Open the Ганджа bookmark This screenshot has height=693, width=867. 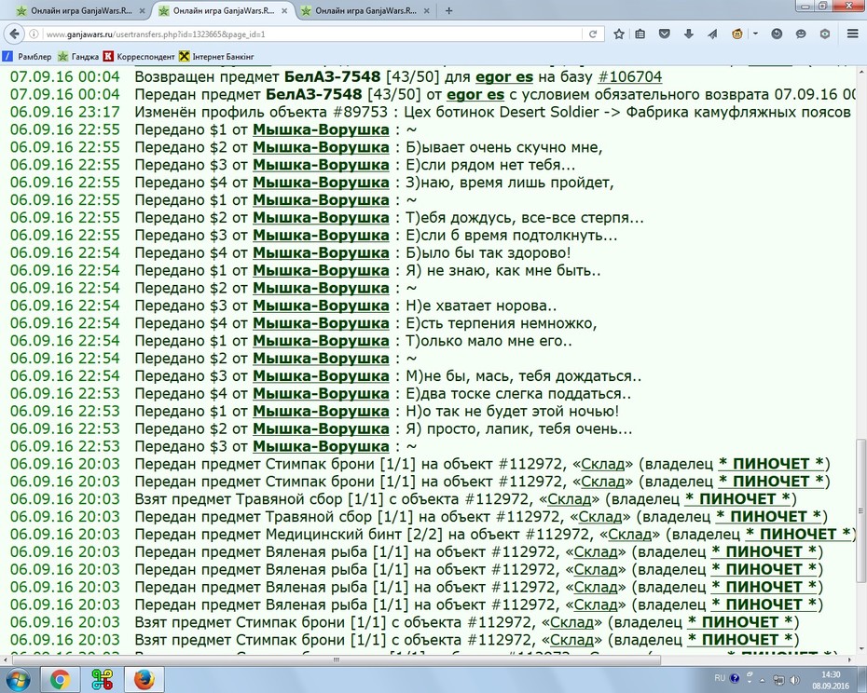78,57
